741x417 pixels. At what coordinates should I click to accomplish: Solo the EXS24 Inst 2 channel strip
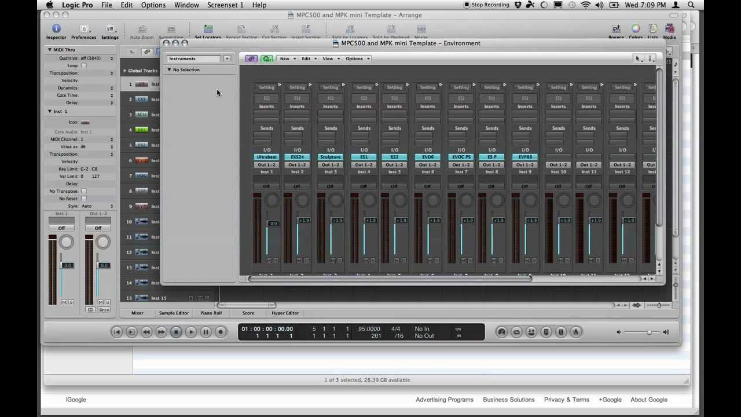[306, 261]
